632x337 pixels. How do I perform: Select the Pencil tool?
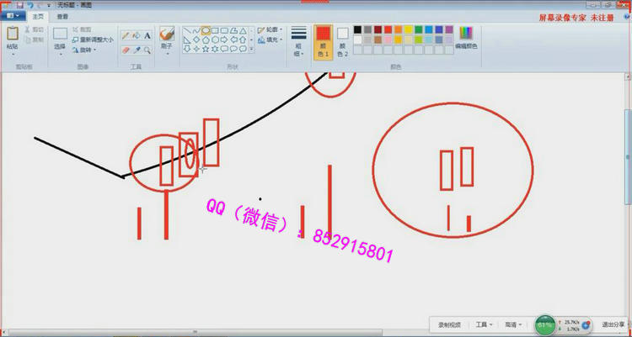point(126,36)
